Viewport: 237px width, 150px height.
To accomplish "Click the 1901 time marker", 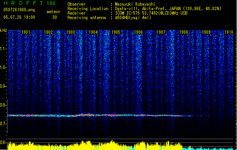I will [x=26, y=32].
